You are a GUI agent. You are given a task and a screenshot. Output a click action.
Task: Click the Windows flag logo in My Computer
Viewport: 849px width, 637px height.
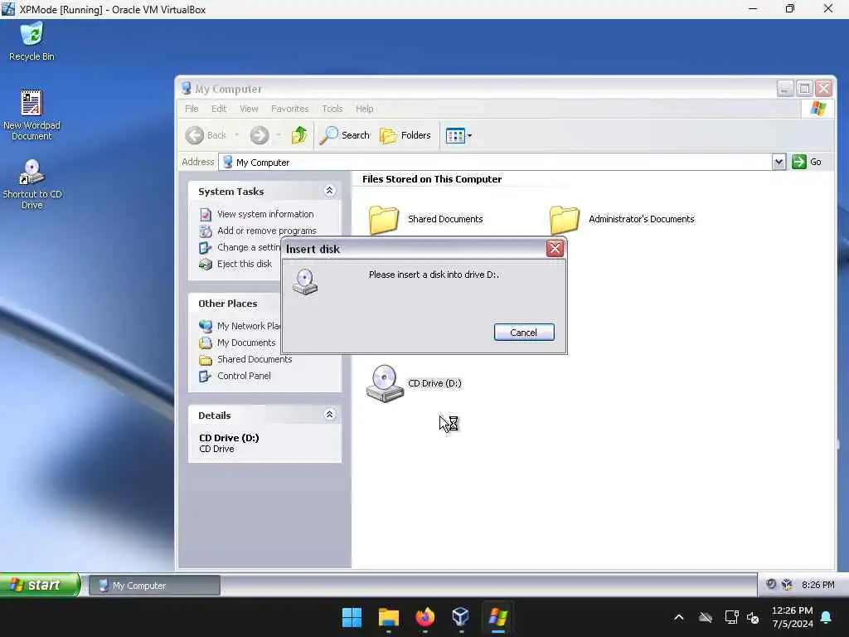[817, 109]
